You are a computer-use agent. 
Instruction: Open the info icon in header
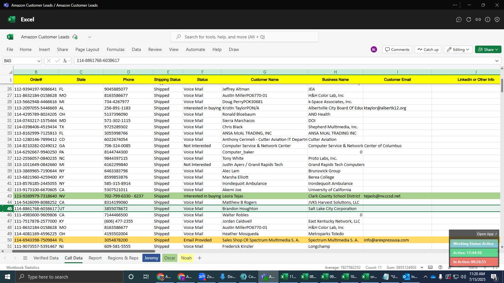(x=488, y=19)
